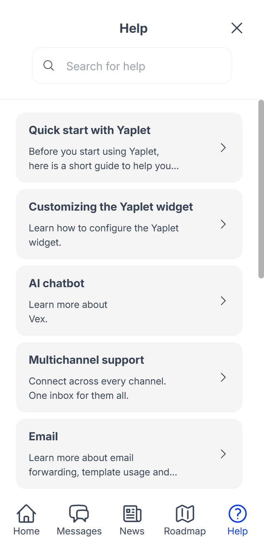Open the Multichannel support article title
The height and width of the screenshot is (548, 264).
[86, 360]
